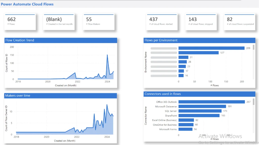This screenshot has width=259, height=145.
Task: Click the Office 365 Outlook label
Action: (166, 102)
